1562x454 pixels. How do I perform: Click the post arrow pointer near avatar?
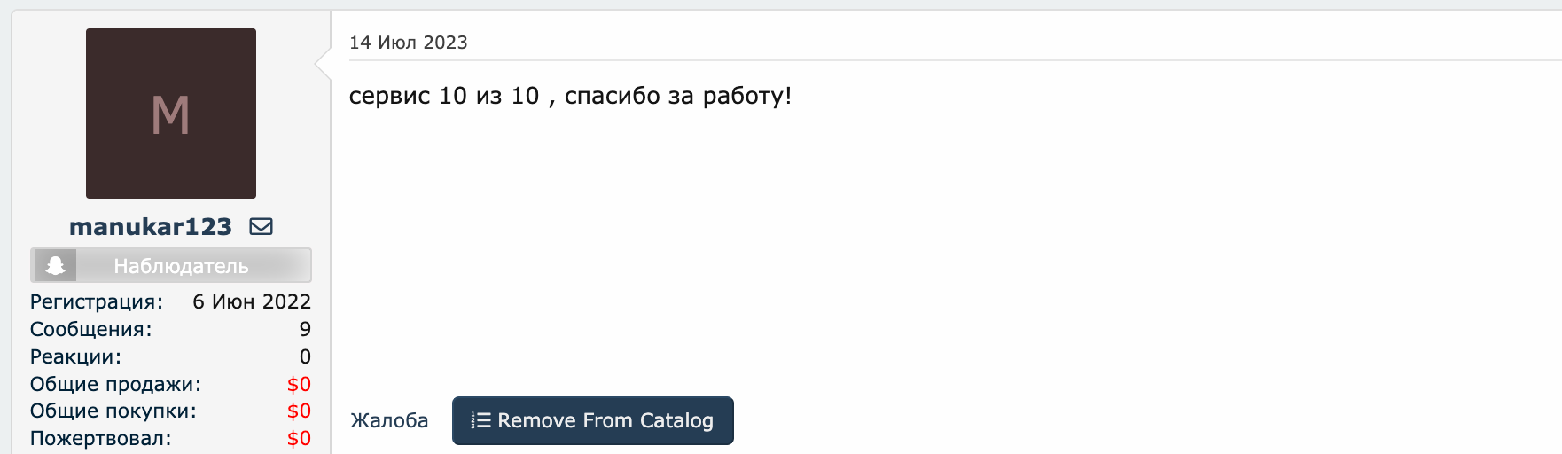tap(324, 62)
